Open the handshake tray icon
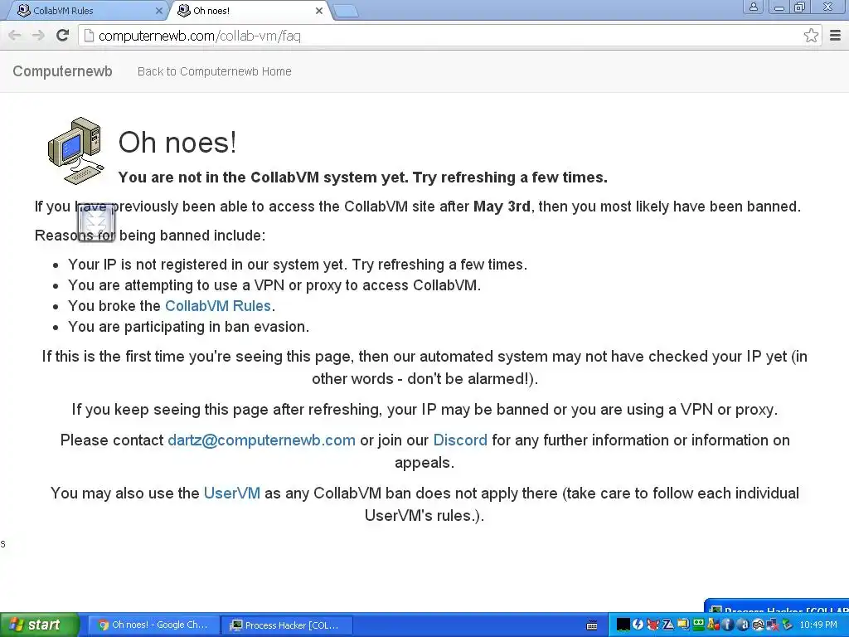Image resolution: width=849 pixels, height=637 pixels. 758,625
